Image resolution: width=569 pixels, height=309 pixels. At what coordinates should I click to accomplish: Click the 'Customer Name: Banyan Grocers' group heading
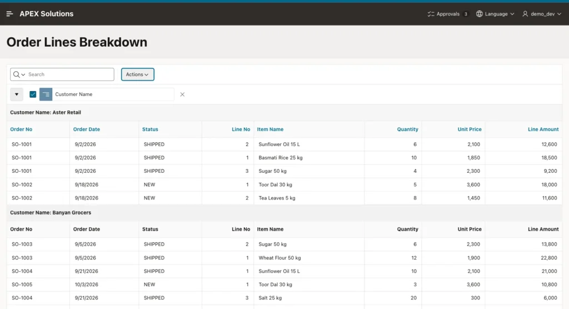point(51,213)
